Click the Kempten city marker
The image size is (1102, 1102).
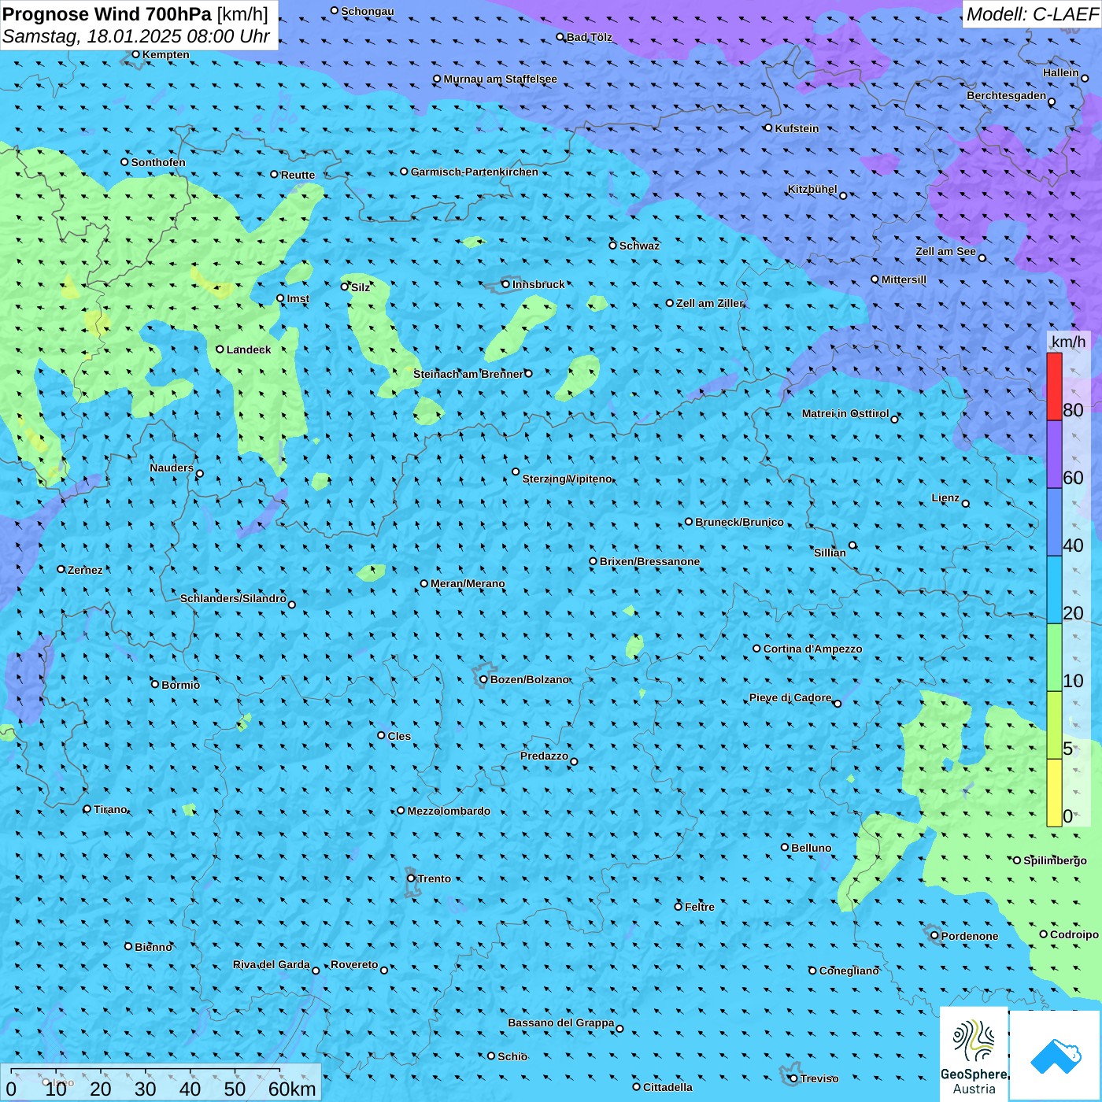pos(135,54)
